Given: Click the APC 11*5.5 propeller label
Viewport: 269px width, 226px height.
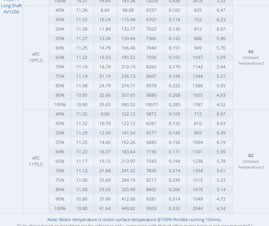Looking at the screenshot, I should (36, 161).
